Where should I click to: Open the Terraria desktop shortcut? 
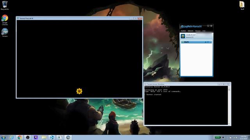coord(5,32)
